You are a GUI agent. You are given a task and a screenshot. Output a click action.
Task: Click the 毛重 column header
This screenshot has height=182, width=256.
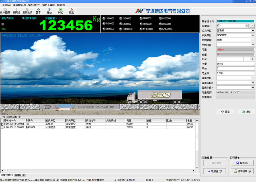(x=136, y=120)
